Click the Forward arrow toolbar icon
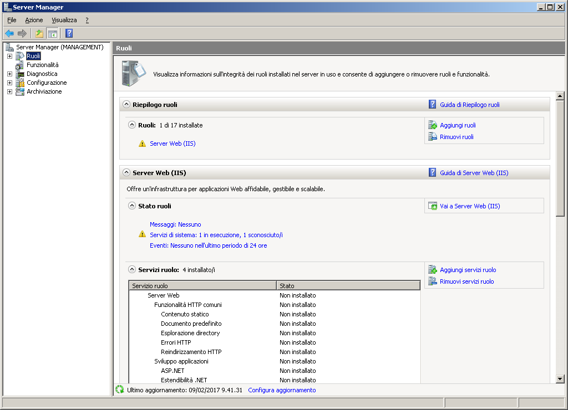The height and width of the screenshot is (410, 568). tap(22, 34)
